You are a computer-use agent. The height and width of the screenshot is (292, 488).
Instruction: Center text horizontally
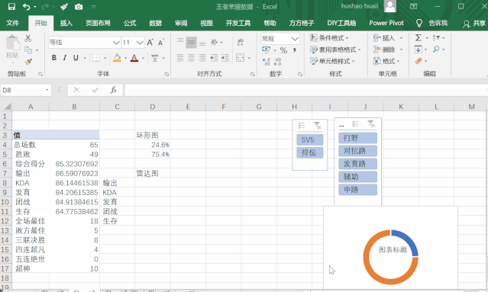click(x=191, y=58)
